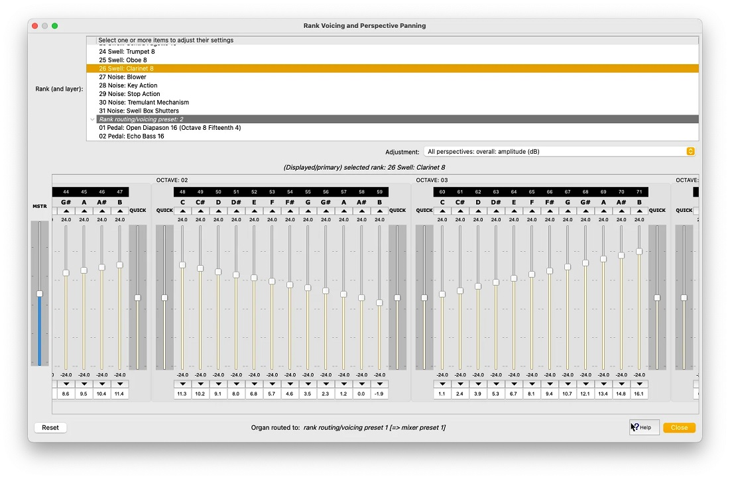
Task: Select '30 Noise: Tremulant Mechanism' in list
Action: coord(144,103)
